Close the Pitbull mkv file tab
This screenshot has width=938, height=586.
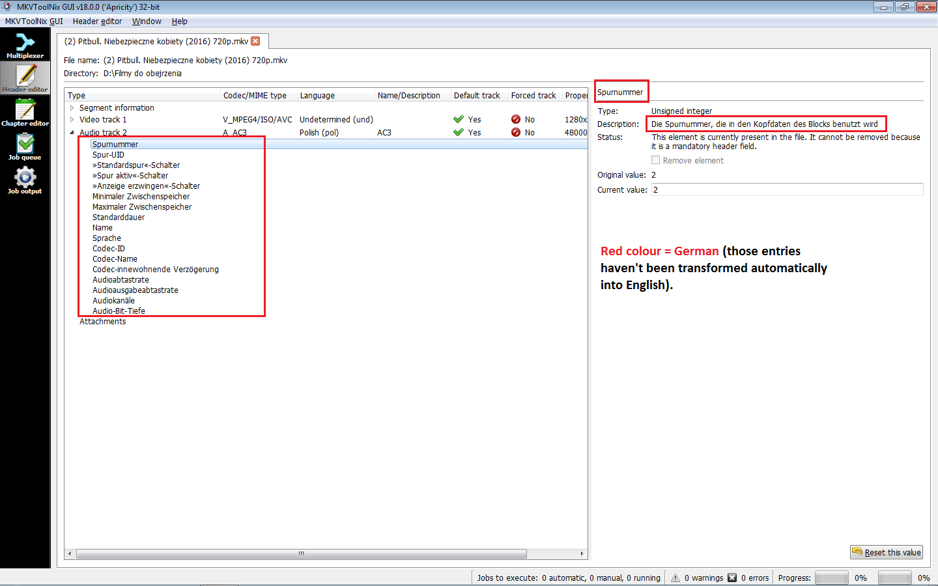click(x=255, y=41)
